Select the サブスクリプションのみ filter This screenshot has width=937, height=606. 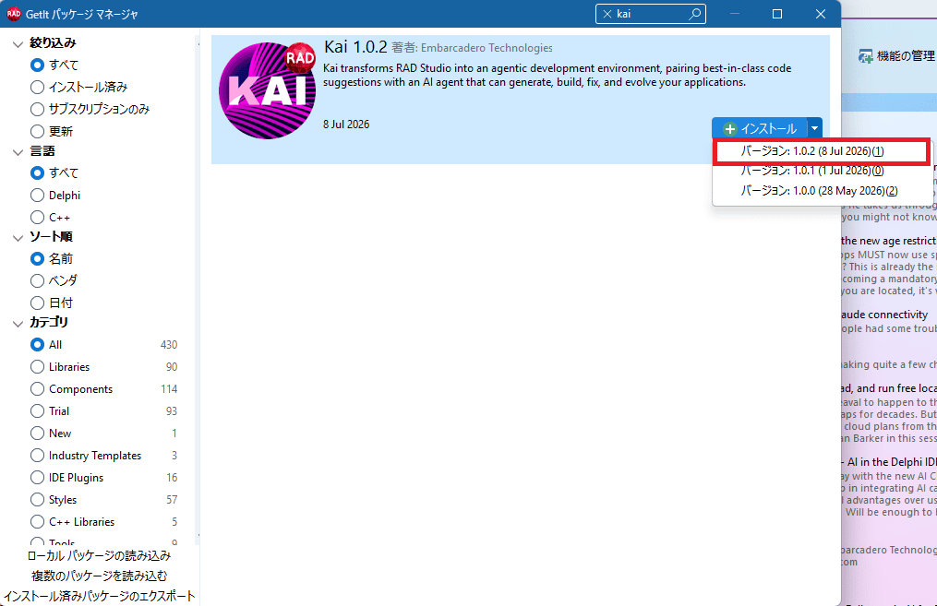tap(37, 109)
